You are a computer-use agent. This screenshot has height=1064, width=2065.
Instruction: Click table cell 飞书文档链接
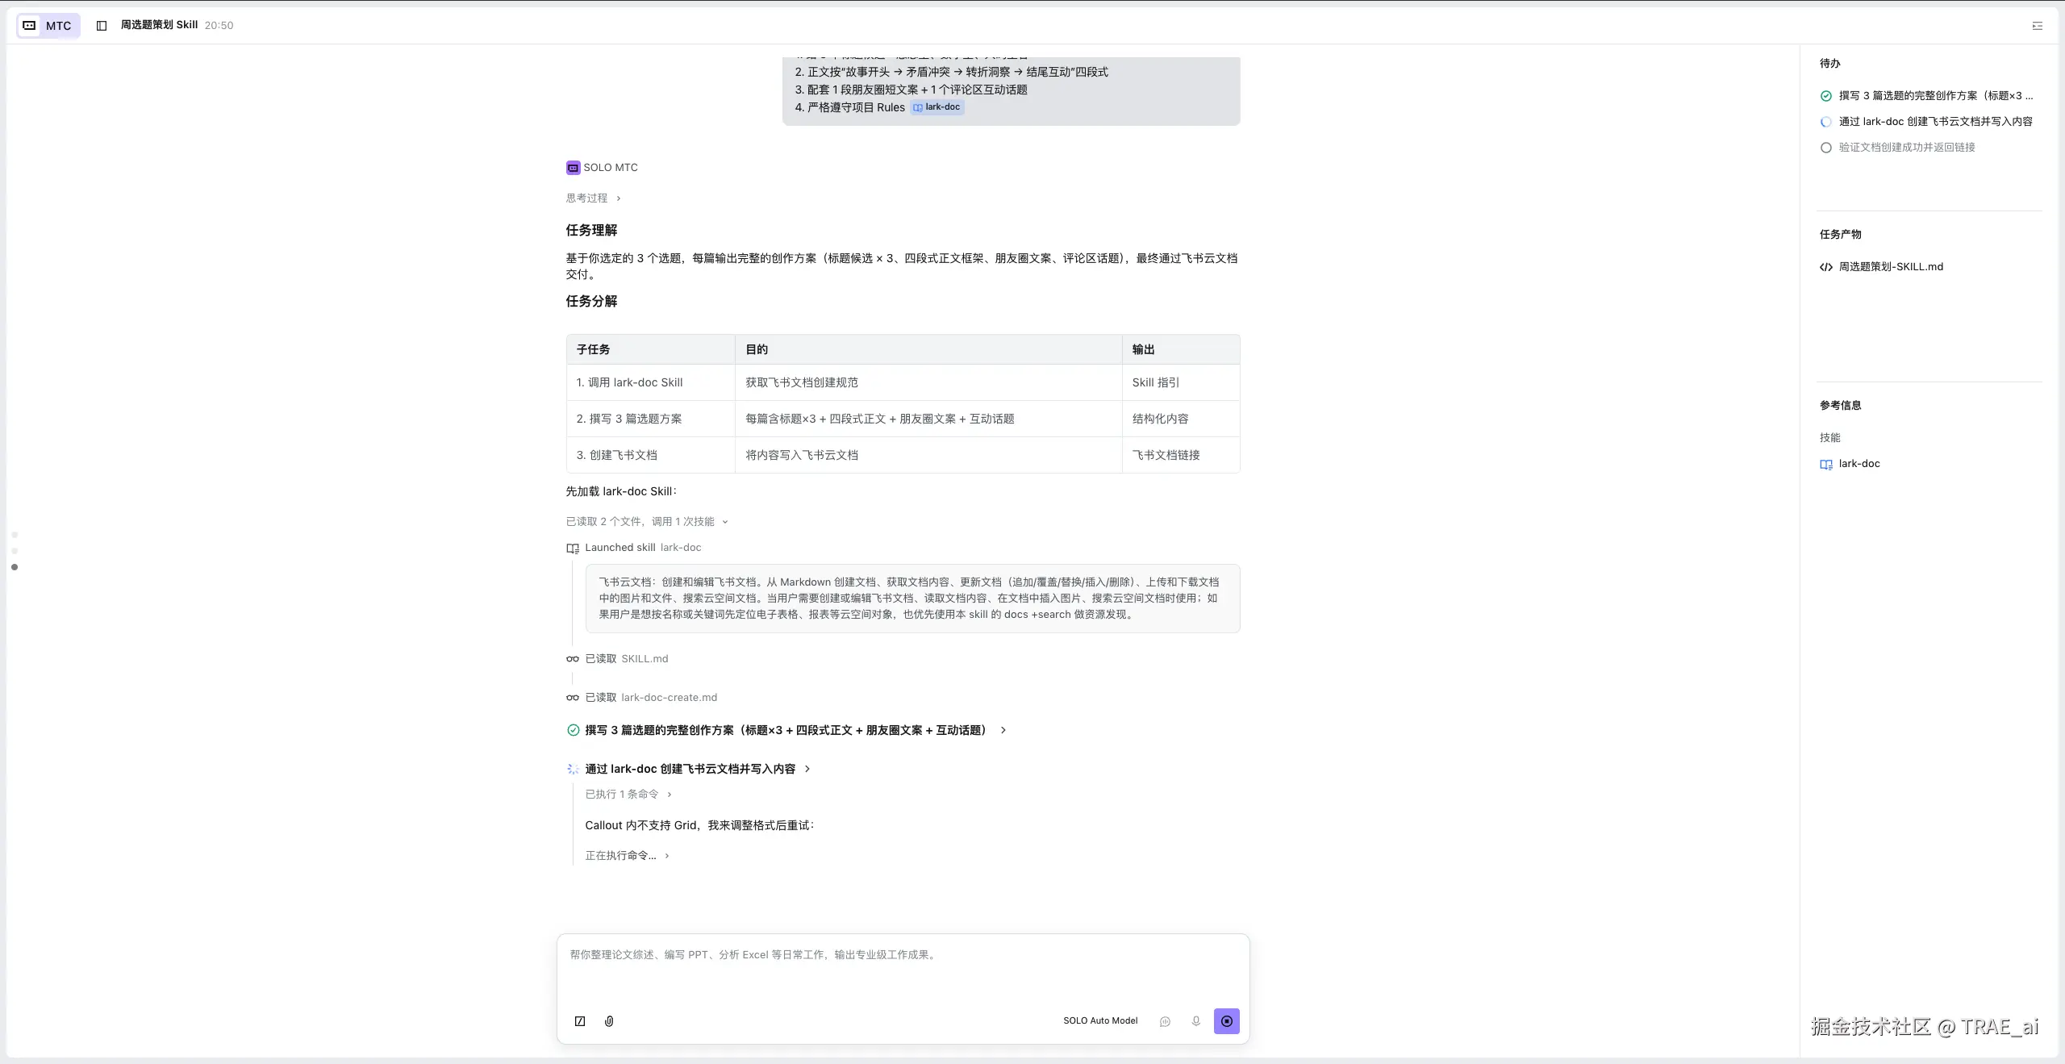pyautogui.click(x=1181, y=455)
